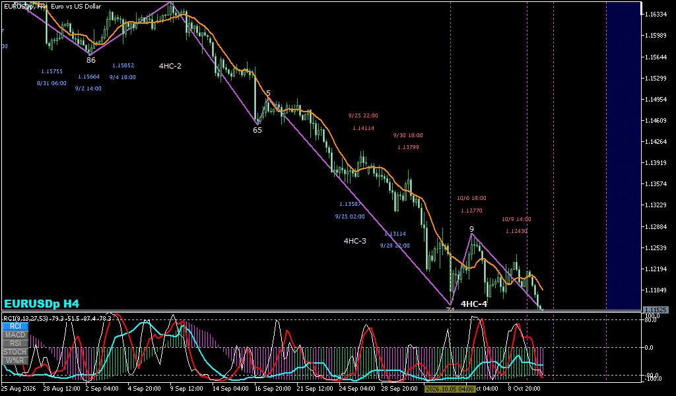Screen dimensions: 676x396
Task: Select the 9/2 14:00 date annotation
Action: pos(88,88)
